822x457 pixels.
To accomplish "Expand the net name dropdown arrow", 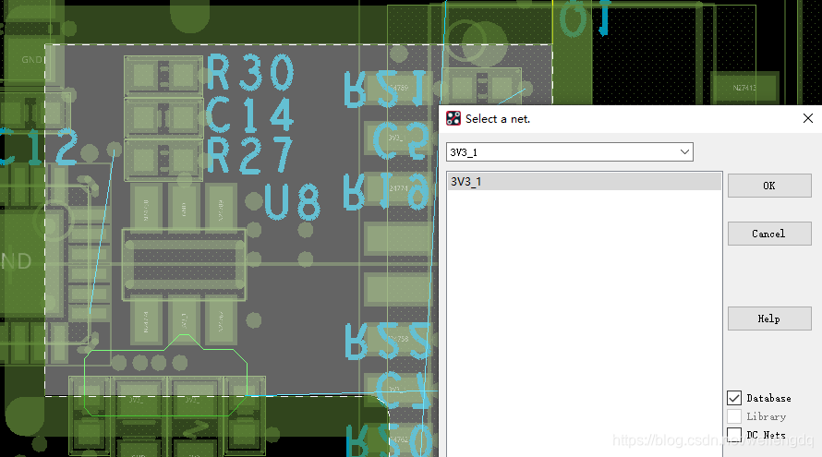I will [684, 152].
